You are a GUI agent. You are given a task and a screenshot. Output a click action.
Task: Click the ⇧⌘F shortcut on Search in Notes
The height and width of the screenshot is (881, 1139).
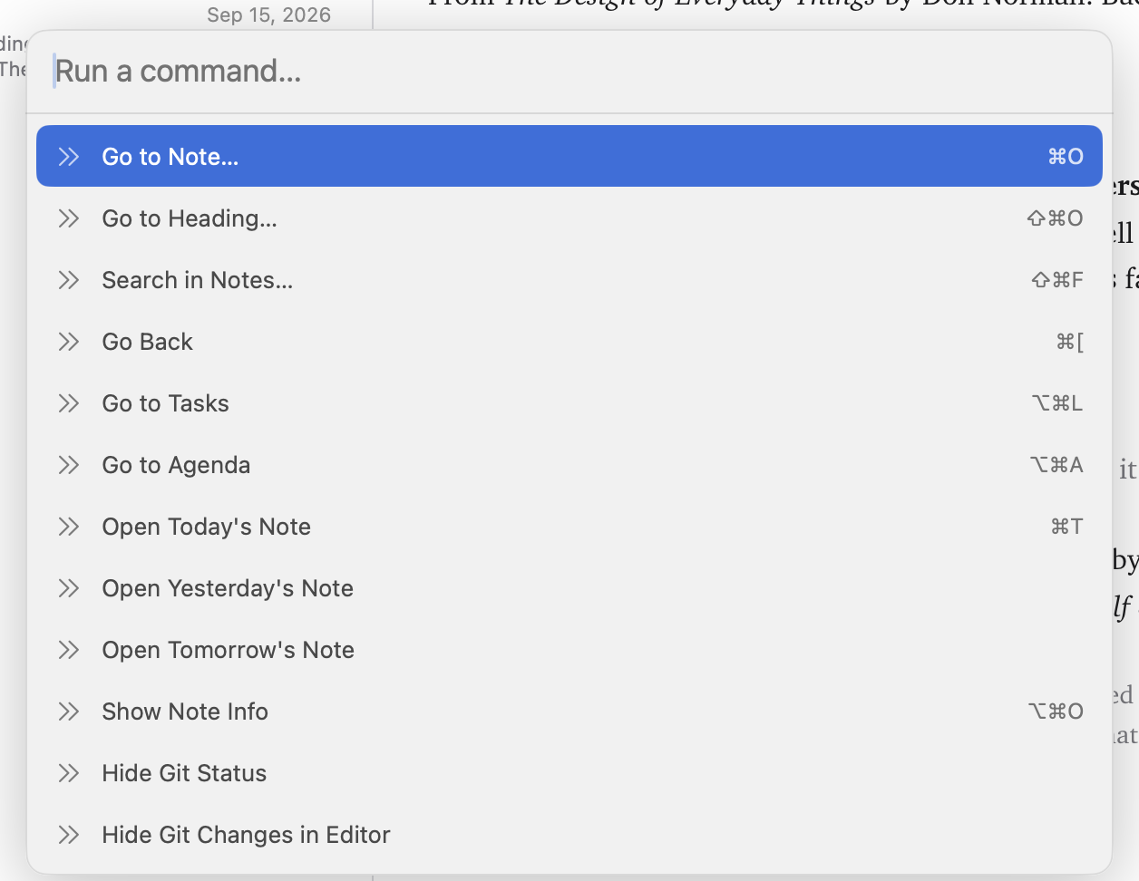click(1057, 280)
